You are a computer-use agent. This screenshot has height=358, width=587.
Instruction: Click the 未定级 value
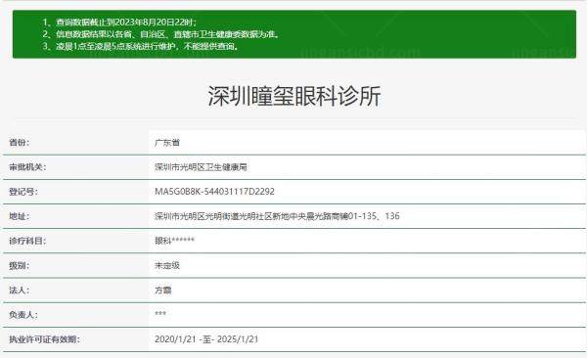[167, 265]
